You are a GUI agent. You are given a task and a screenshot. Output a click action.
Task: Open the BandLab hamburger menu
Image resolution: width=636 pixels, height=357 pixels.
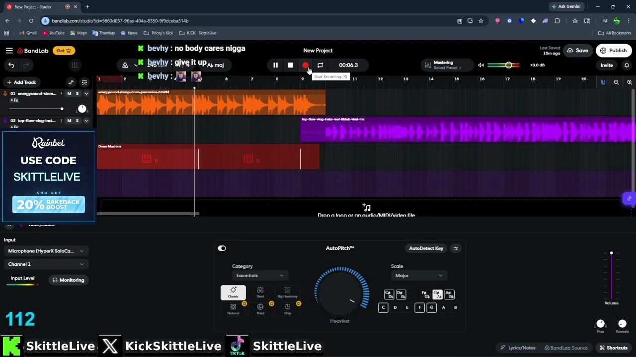9,51
